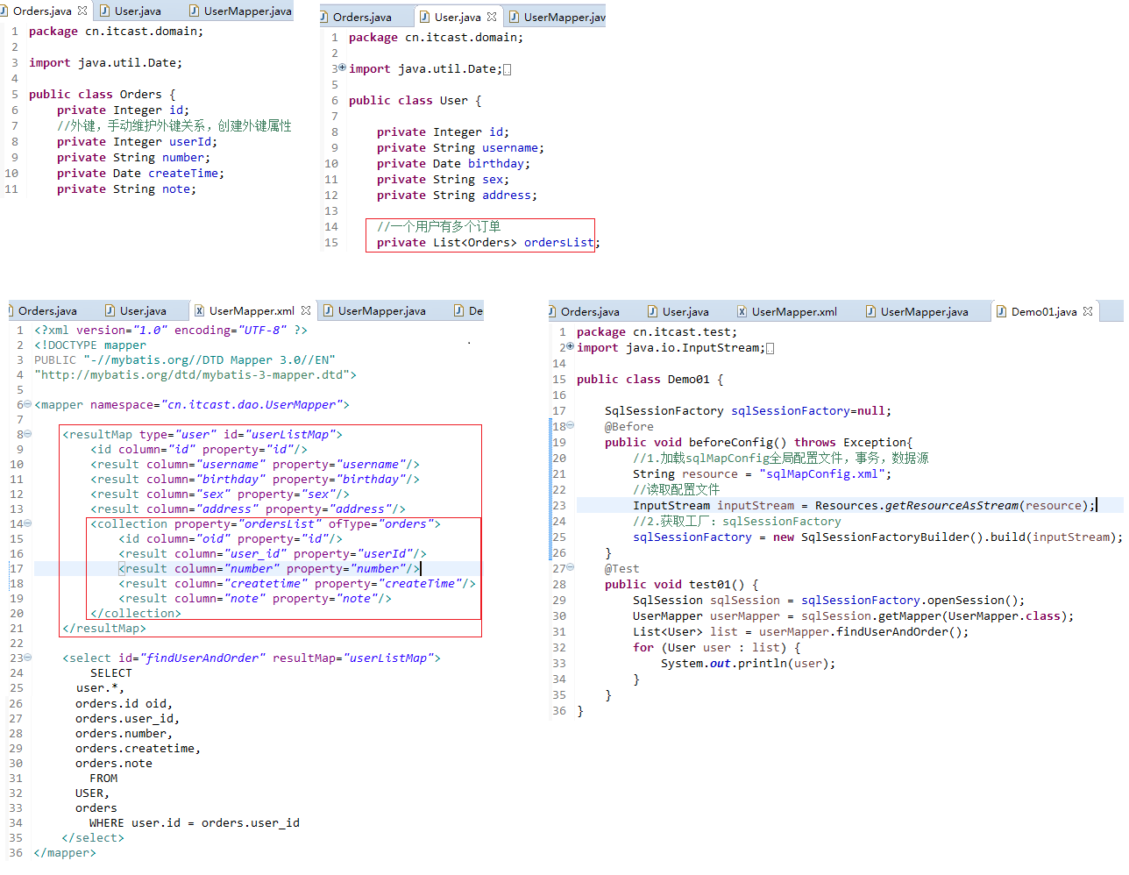The height and width of the screenshot is (875, 1129).
Task: Click the "sqlMapConfig.xml" string literal
Action: coord(822,474)
